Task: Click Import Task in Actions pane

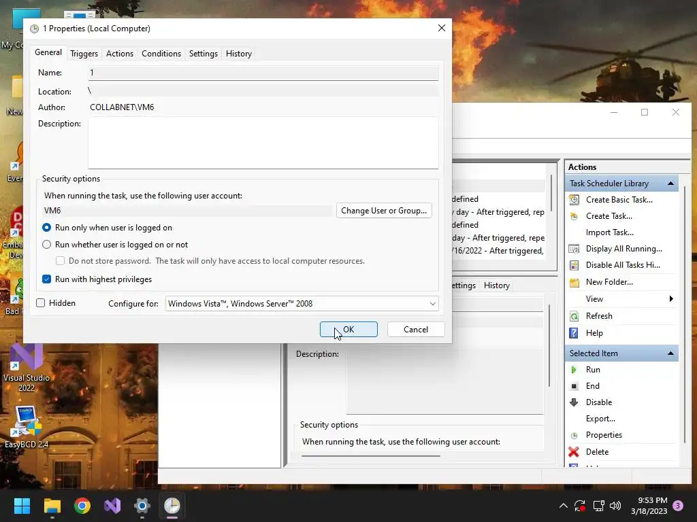Action: click(x=609, y=232)
